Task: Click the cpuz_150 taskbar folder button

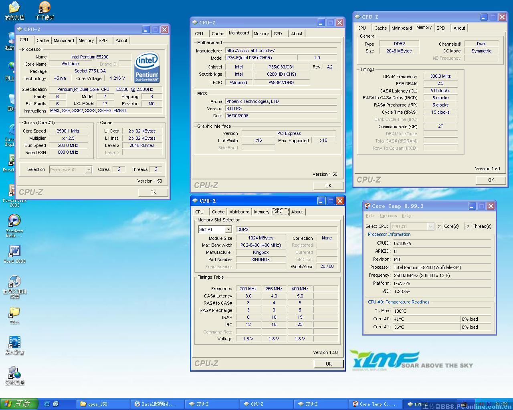Action: tap(103, 404)
